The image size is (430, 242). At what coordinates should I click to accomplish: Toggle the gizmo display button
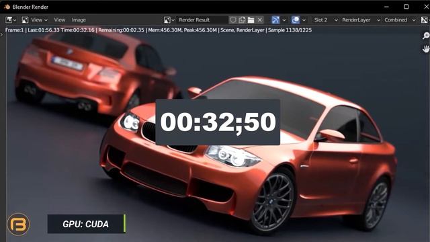click(275, 19)
